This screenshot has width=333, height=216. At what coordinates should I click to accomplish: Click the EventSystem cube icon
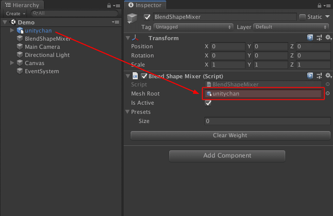pos(20,71)
